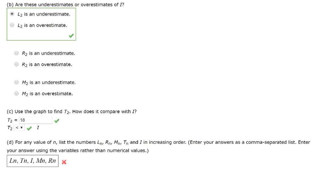312x174 pixels.
Task: Click the T2 input field containing 18
Action: [35, 120]
